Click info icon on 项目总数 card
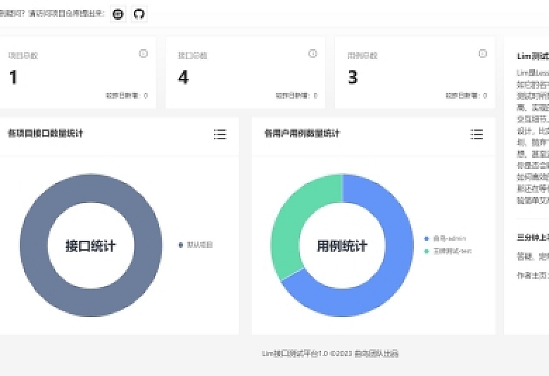This screenshot has height=376, width=549. pyautogui.click(x=143, y=54)
